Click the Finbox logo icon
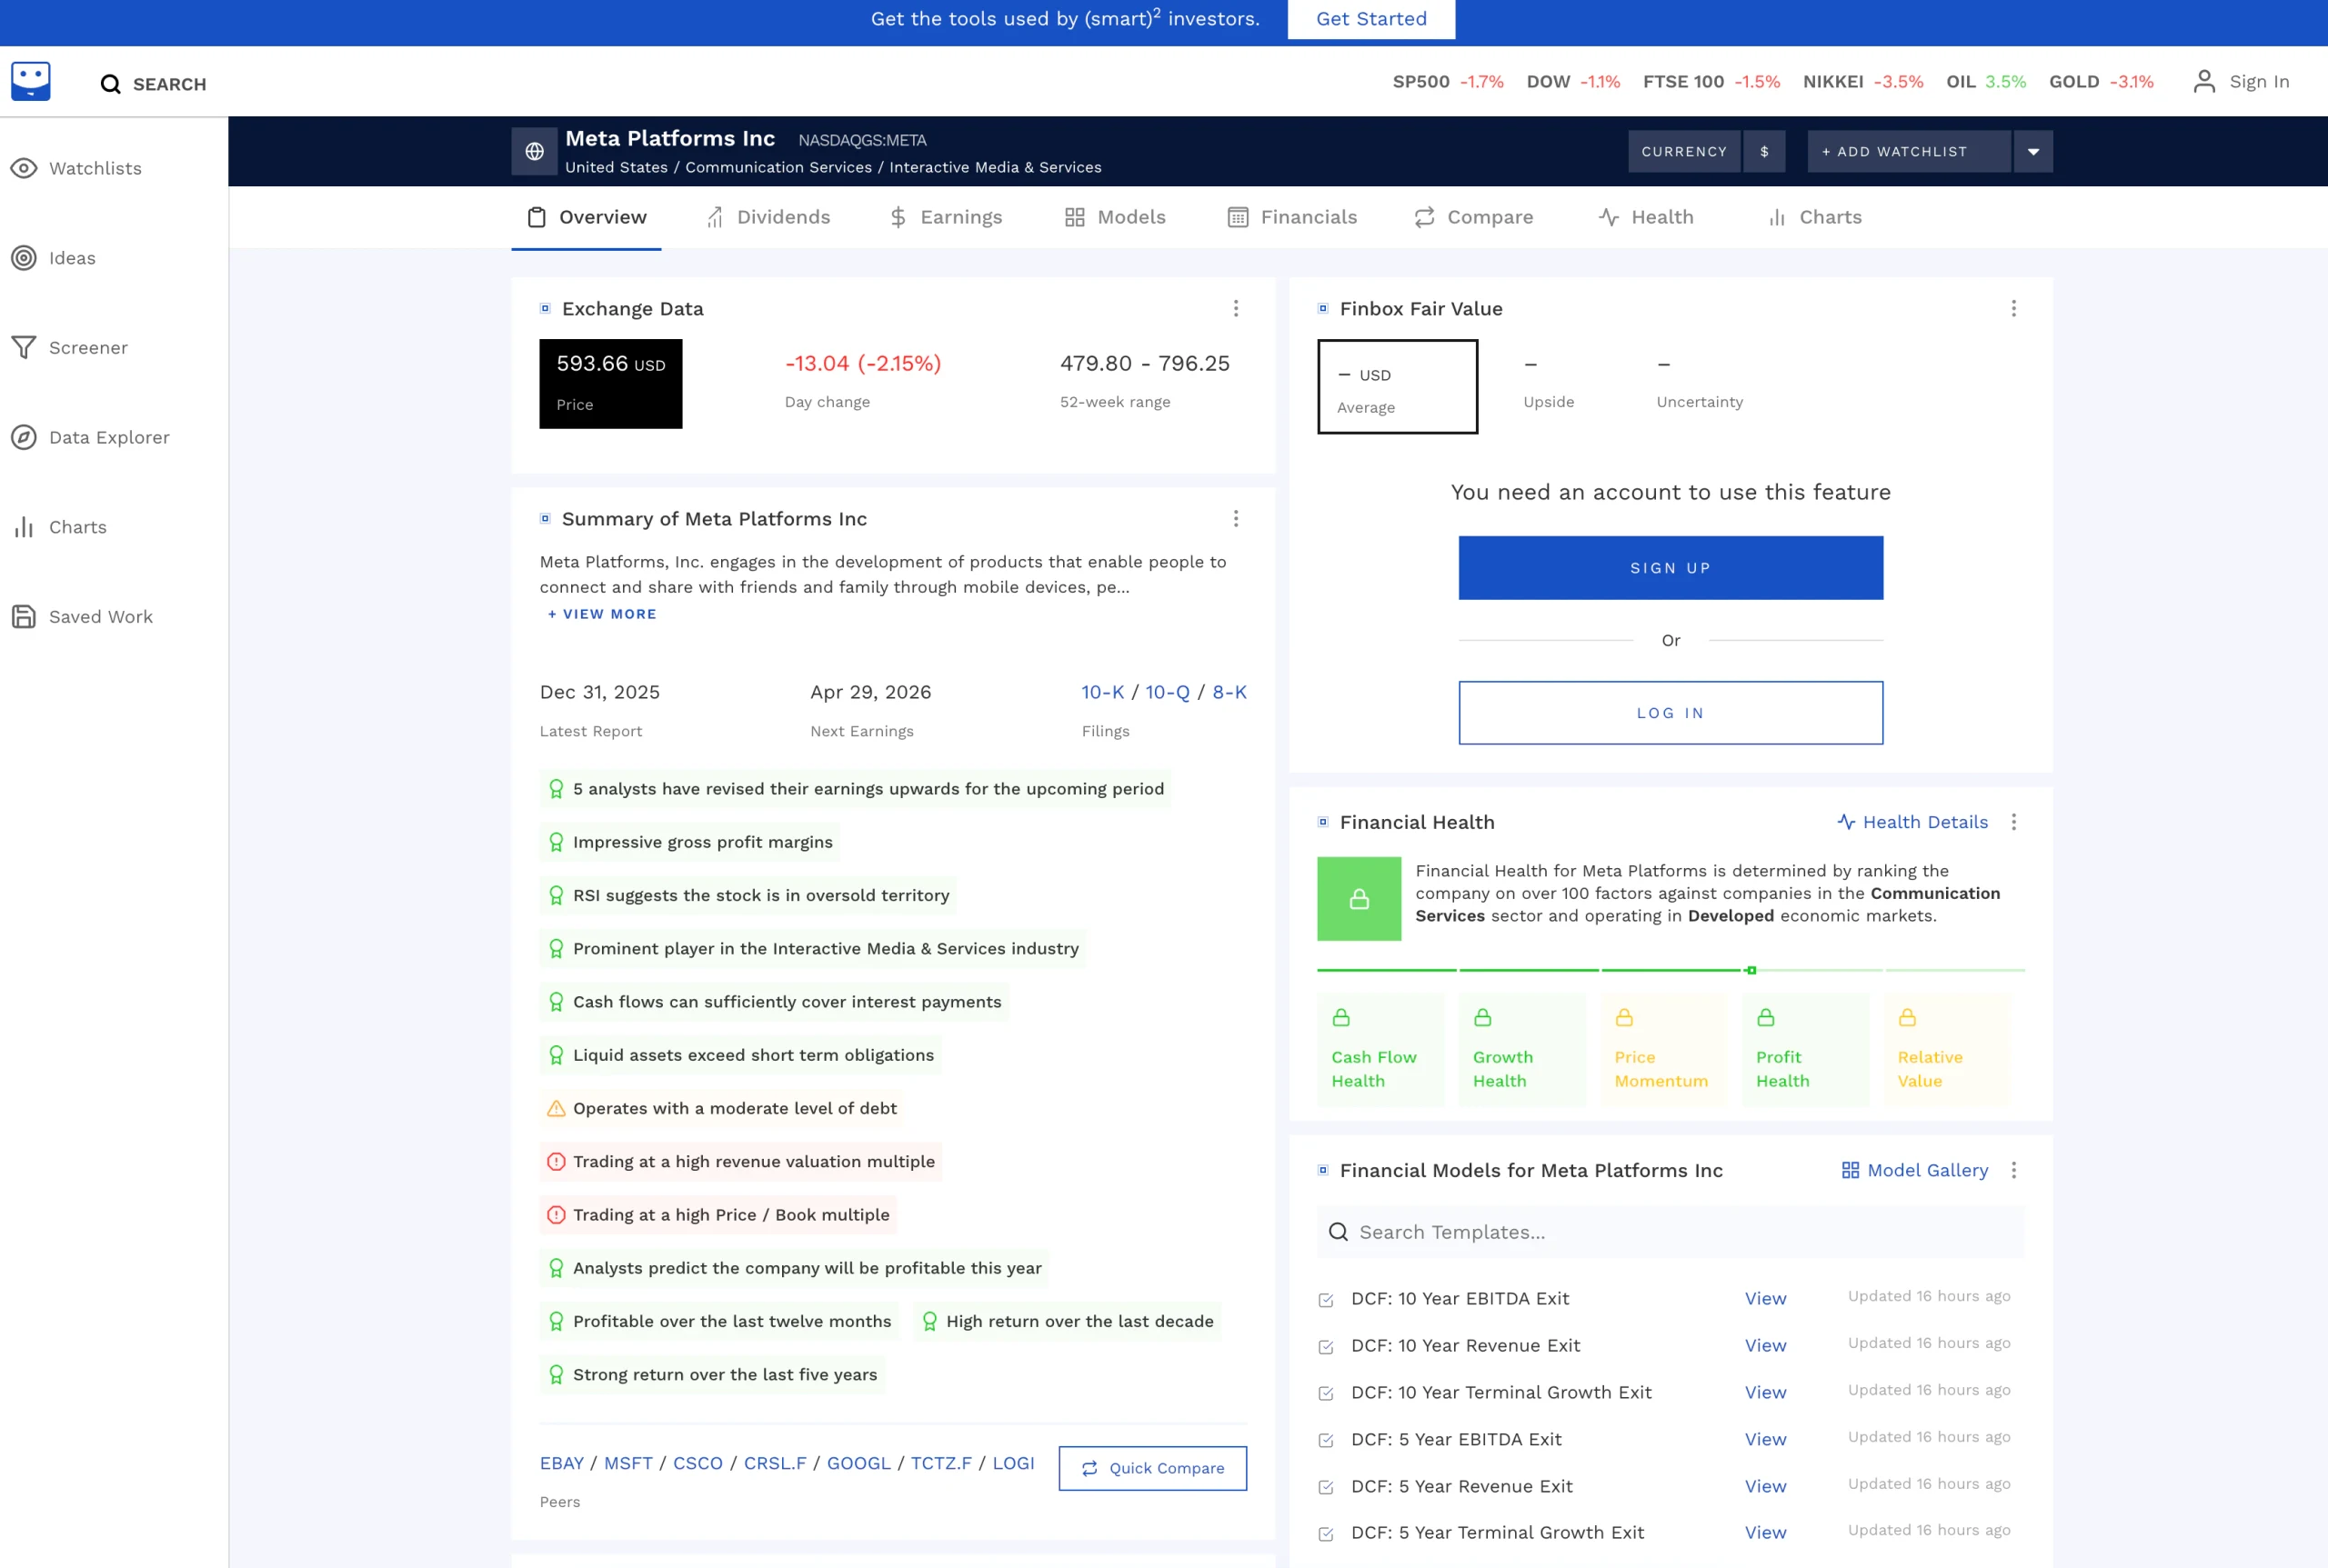 31,81
